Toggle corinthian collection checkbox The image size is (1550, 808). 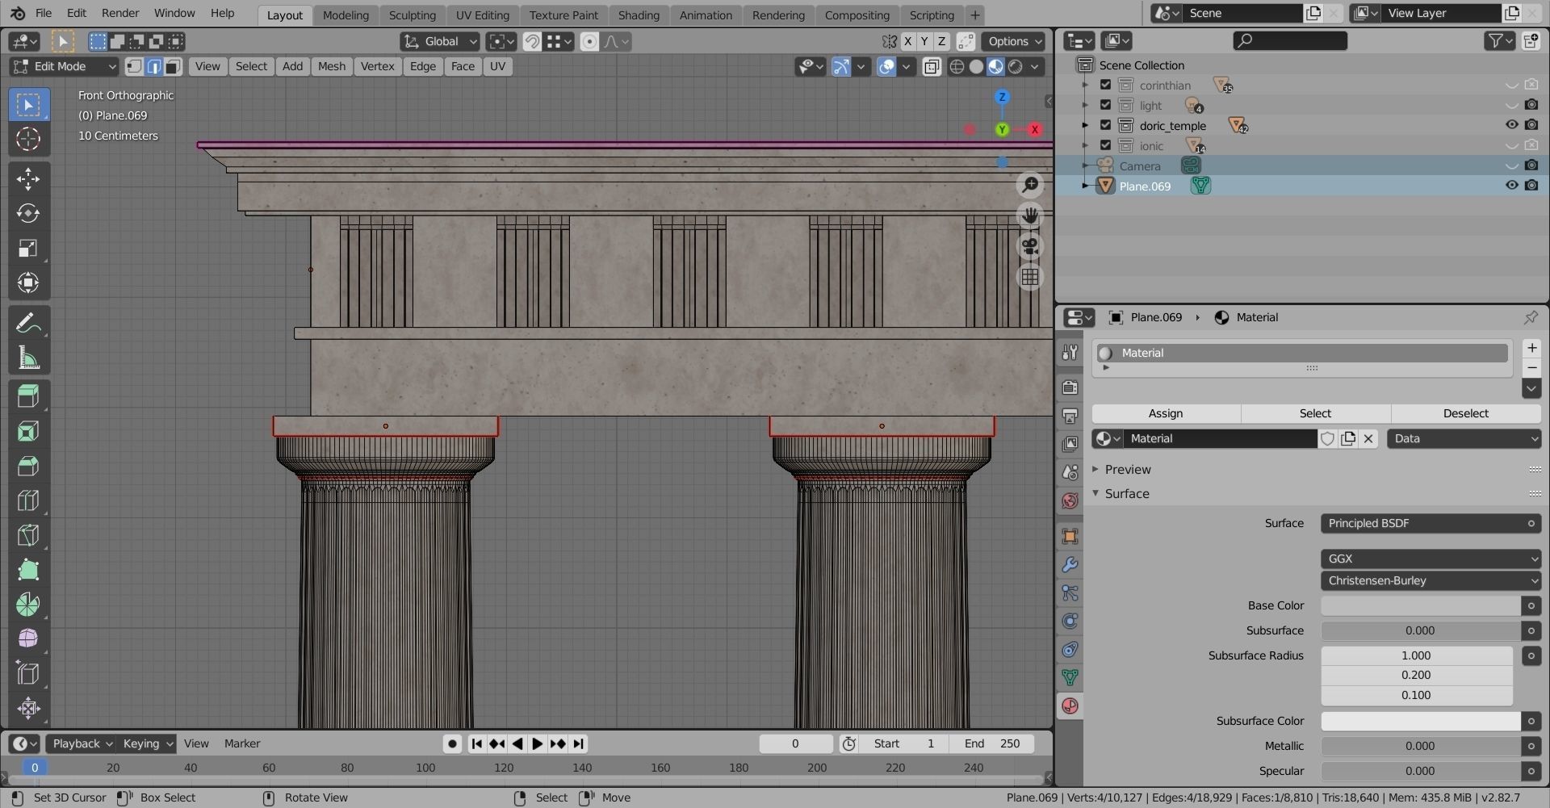pos(1106,85)
